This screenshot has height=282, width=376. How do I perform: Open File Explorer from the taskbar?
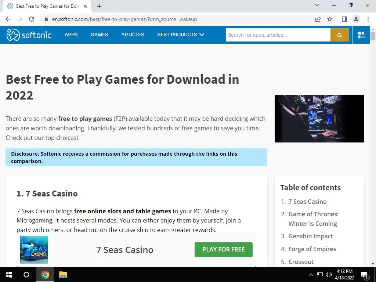click(63, 275)
